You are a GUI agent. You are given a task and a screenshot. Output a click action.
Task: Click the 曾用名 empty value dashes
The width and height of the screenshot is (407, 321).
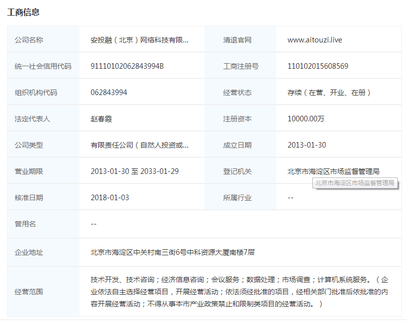[x=94, y=224]
